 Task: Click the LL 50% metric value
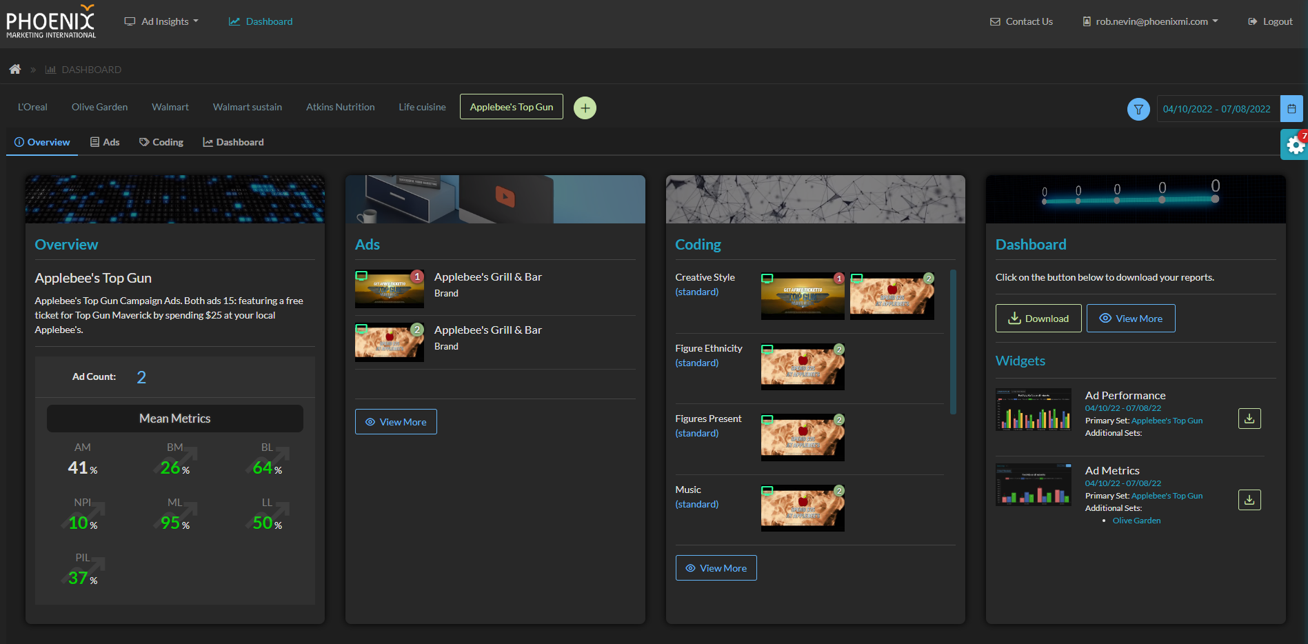[268, 523]
